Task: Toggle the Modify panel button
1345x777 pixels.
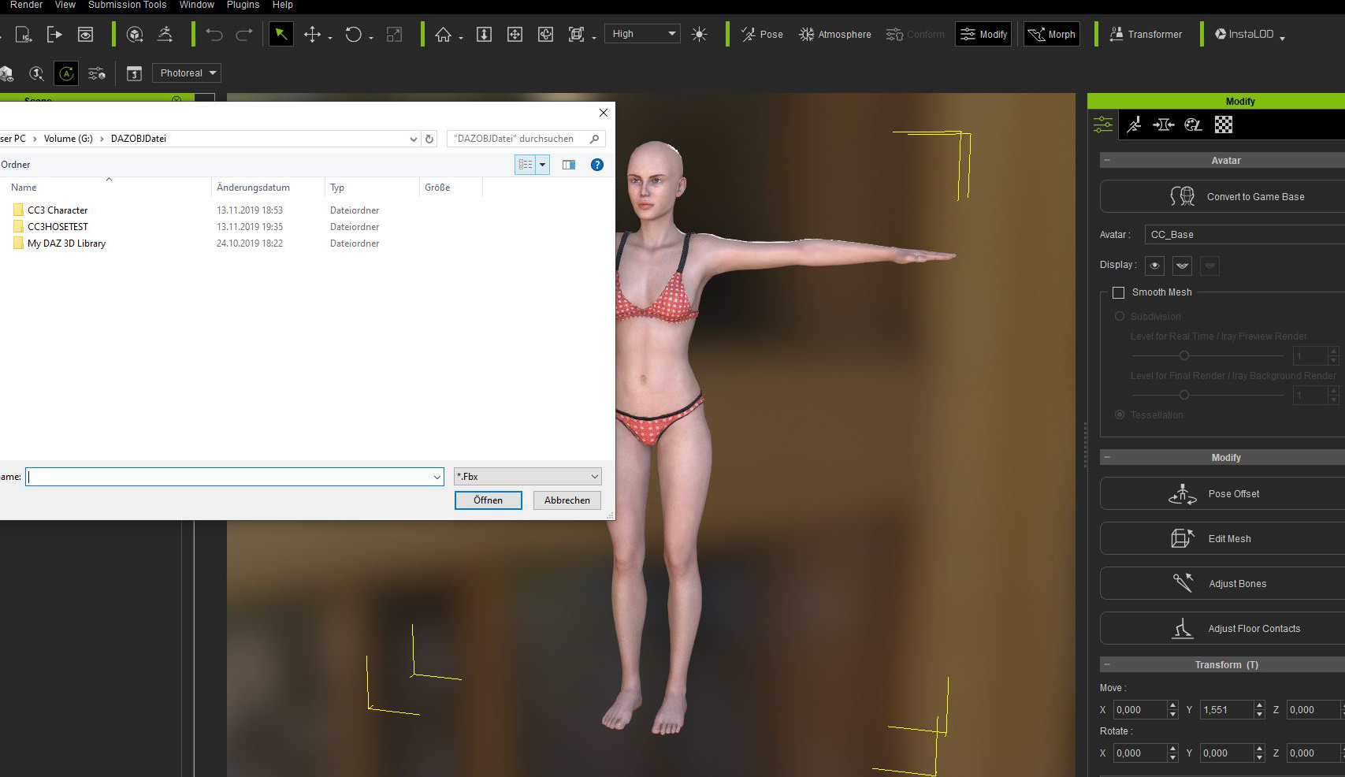Action: point(983,34)
